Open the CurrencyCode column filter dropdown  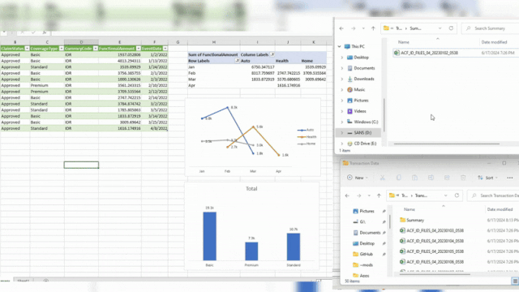(96, 49)
